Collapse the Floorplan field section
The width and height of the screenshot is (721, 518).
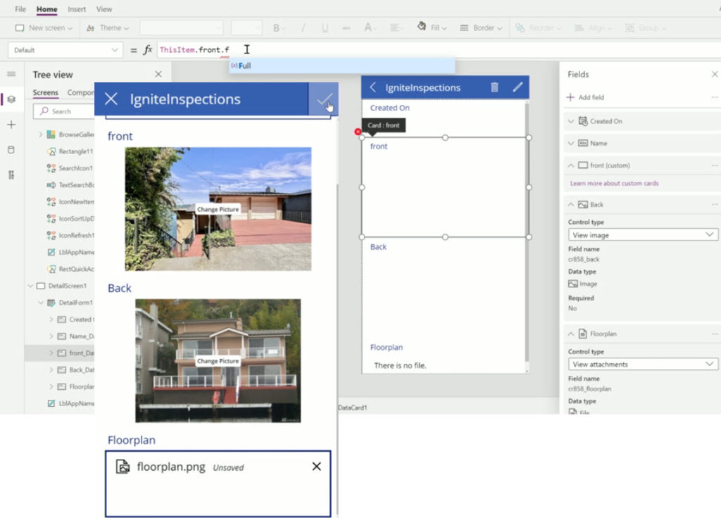[570, 334]
